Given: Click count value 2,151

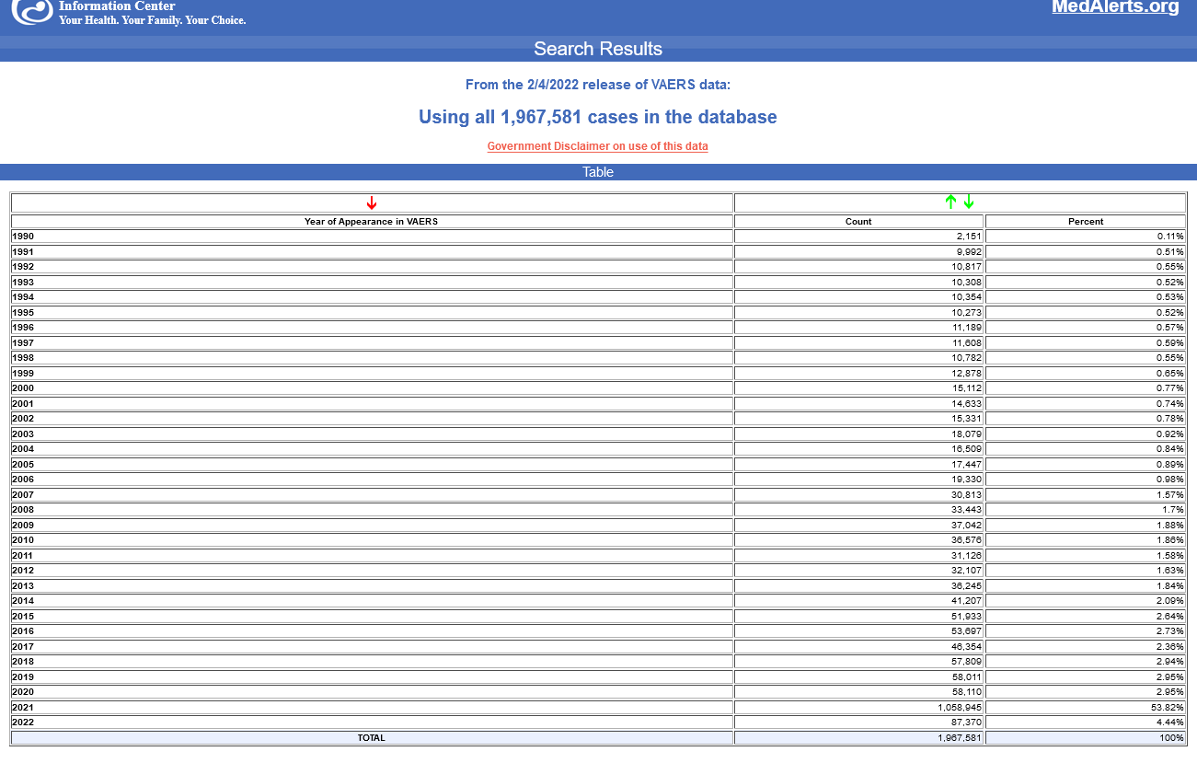Looking at the screenshot, I should pyautogui.click(x=969, y=237).
